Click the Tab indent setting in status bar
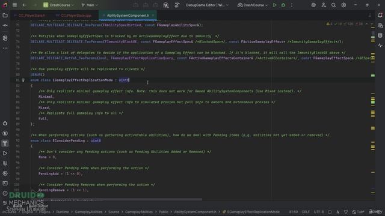The image size is (385, 216). (358, 212)
